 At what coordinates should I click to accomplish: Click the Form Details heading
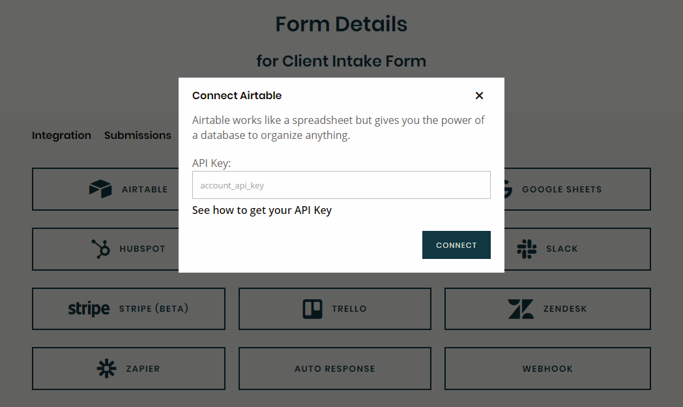[341, 24]
